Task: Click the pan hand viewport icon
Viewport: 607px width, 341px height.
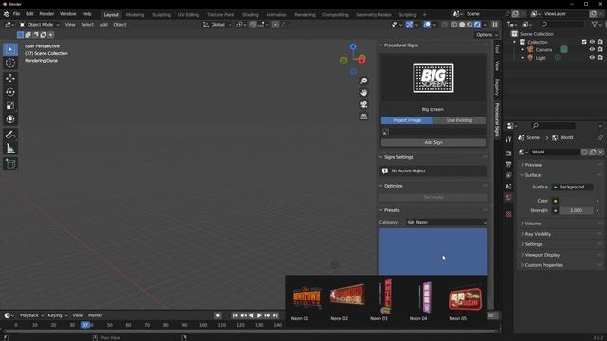Action: point(364,93)
